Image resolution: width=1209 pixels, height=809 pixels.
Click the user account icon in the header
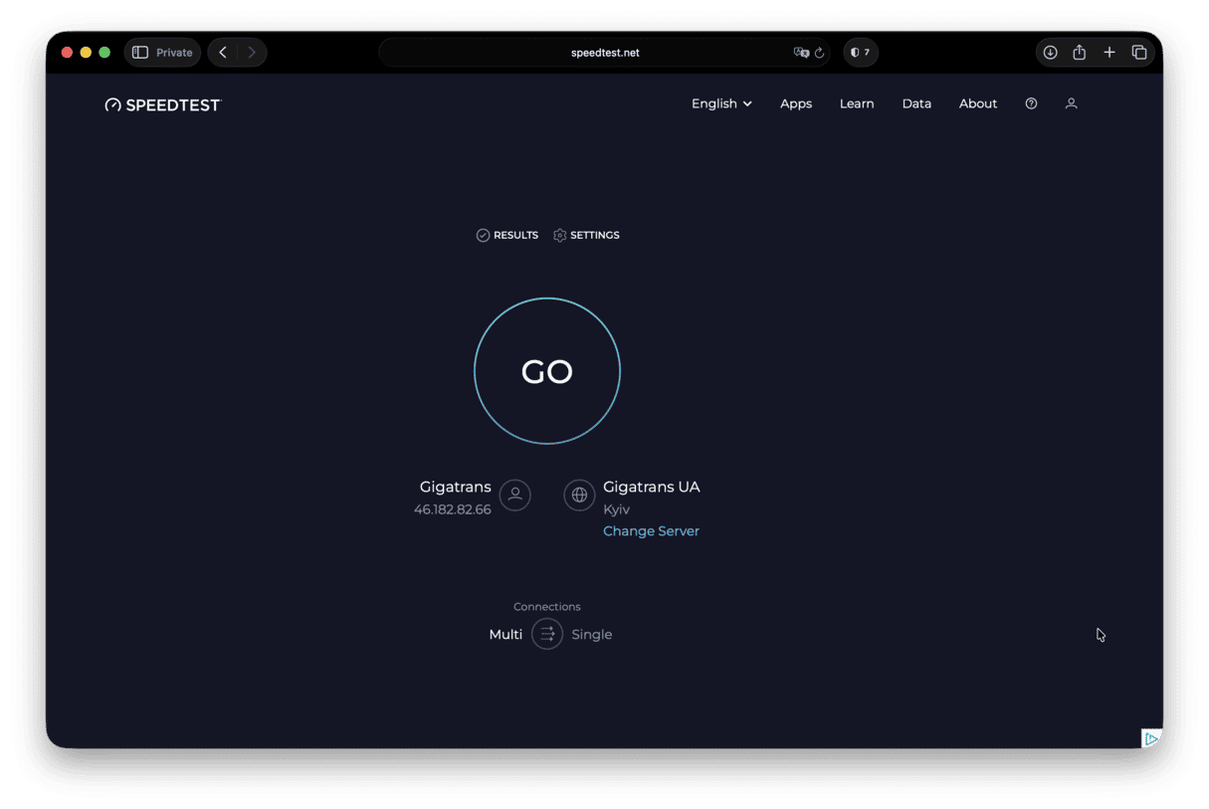1071,103
